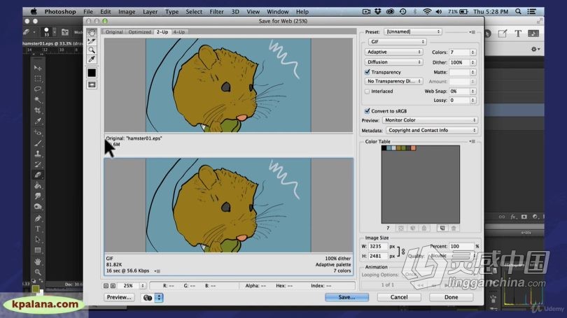Click the zoom in plus button
The width and height of the screenshot is (567, 318).
[x=113, y=286]
